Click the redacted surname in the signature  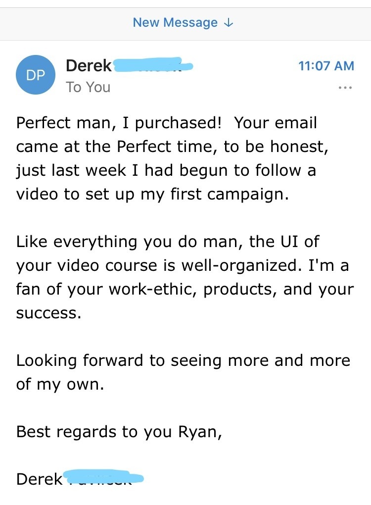tap(103, 478)
